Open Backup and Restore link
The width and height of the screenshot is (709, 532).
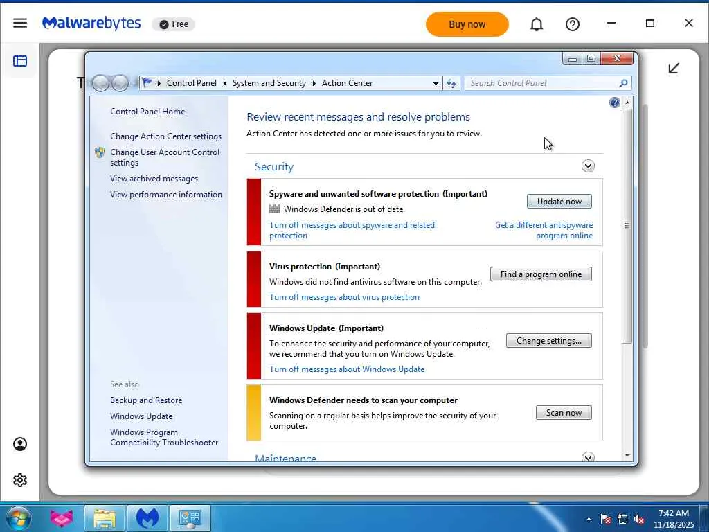[146, 400]
